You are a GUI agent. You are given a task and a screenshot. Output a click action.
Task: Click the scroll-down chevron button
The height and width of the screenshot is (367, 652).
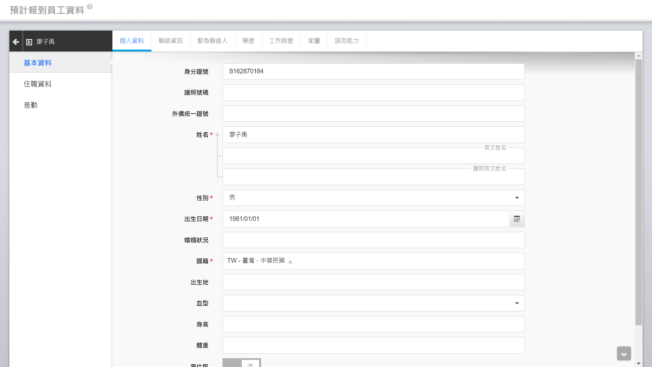click(x=624, y=354)
